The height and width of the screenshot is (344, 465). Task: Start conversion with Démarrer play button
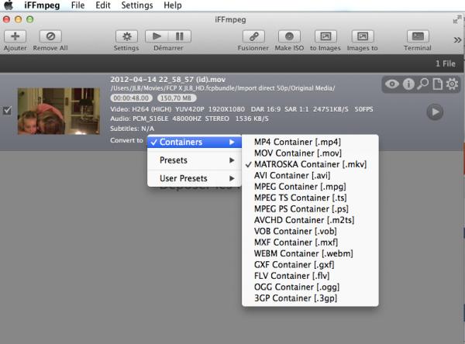click(157, 36)
